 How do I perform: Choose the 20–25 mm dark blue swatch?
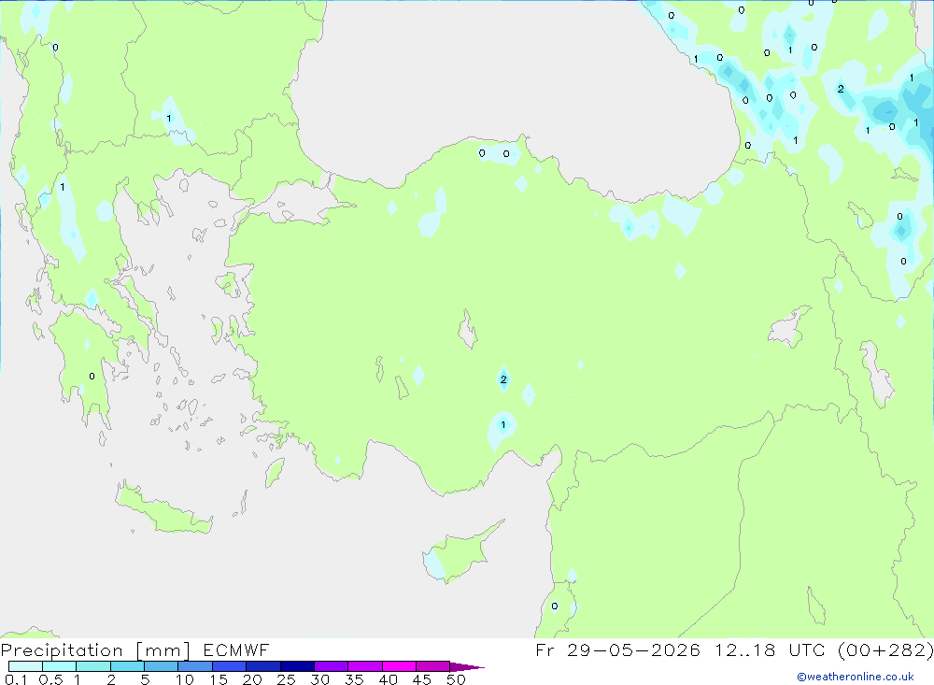(x=263, y=666)
